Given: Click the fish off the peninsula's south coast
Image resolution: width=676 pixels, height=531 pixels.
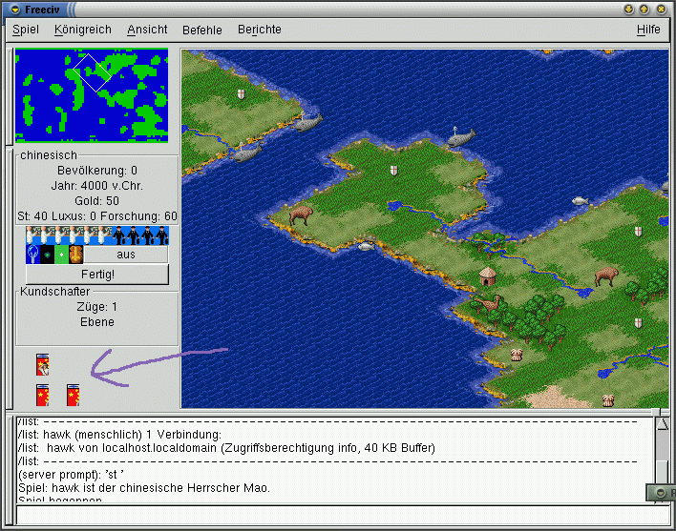Looking at the screenshot, I should (366, 246).
